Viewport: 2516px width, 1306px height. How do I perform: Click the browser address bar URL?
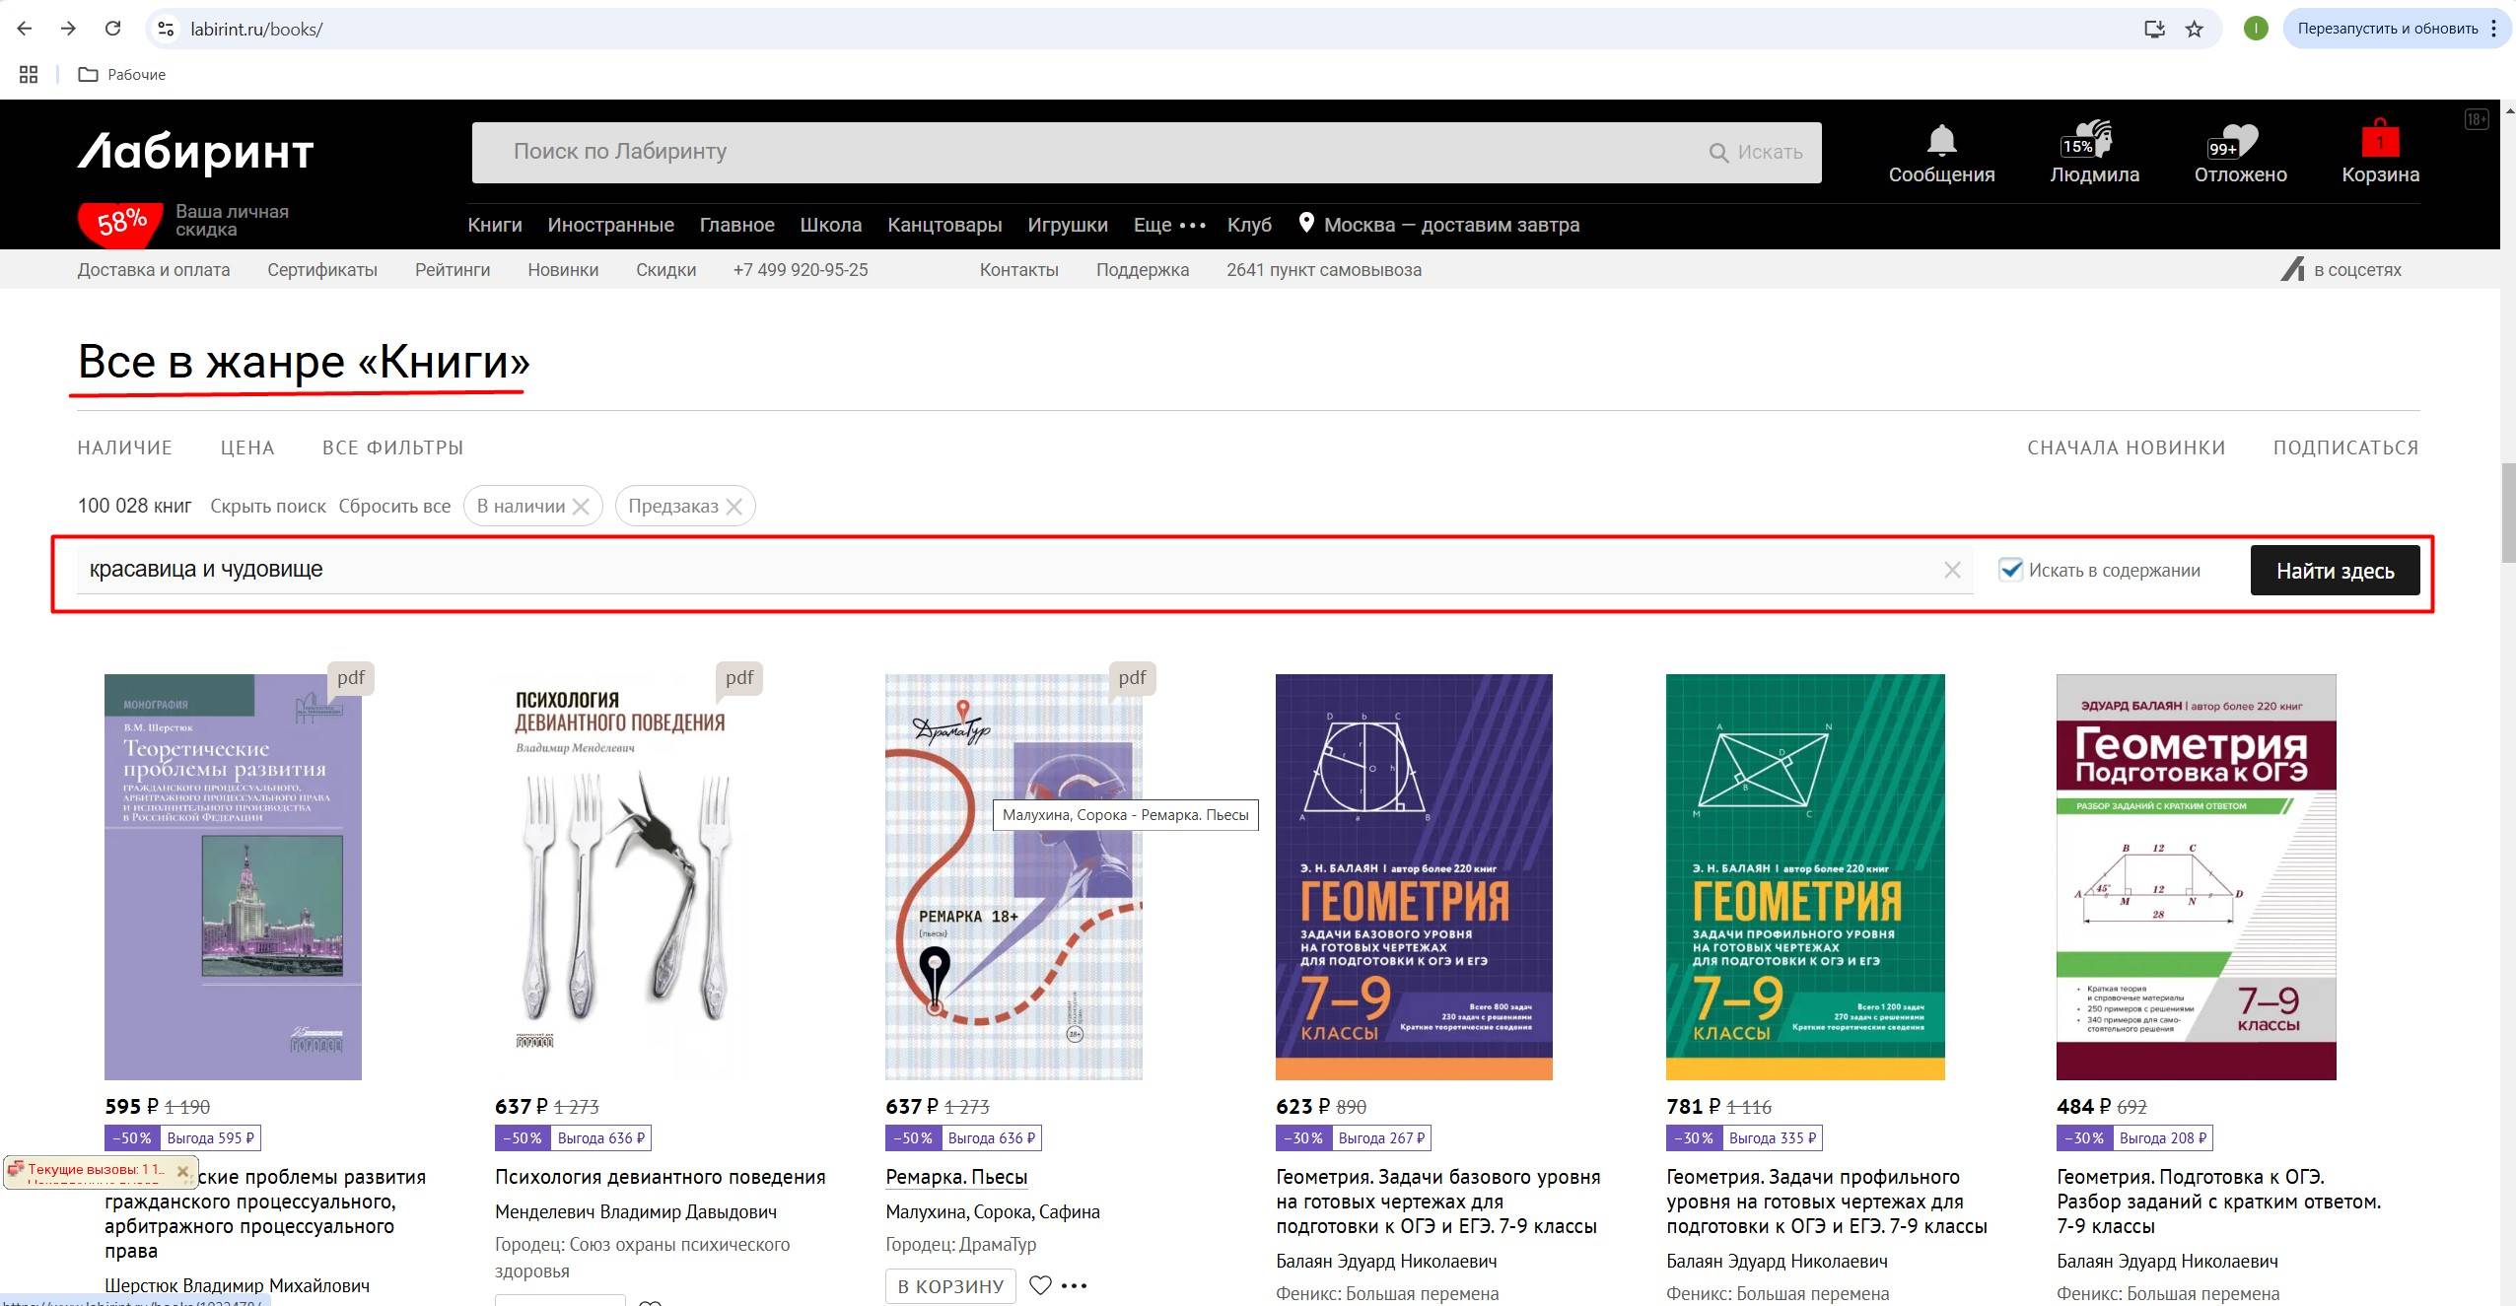256,29
